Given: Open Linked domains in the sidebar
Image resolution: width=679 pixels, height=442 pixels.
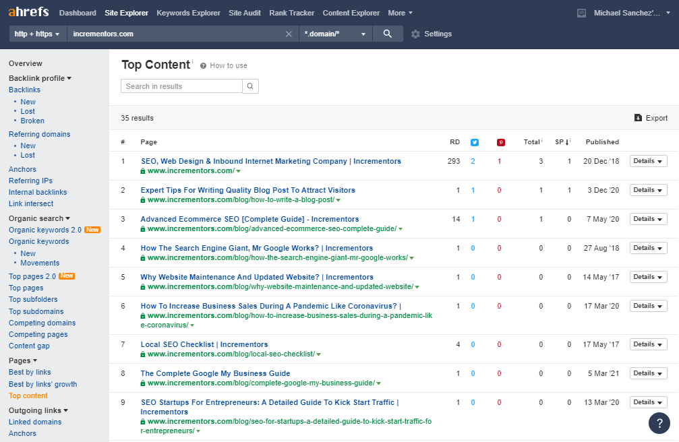Looking at the screenshot, I should tap(35, 422).
